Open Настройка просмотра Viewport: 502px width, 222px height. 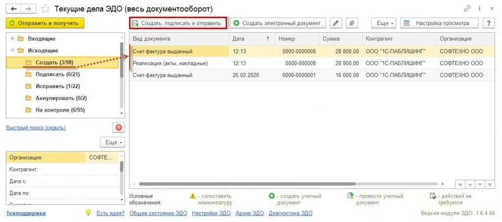coord(439,23)
